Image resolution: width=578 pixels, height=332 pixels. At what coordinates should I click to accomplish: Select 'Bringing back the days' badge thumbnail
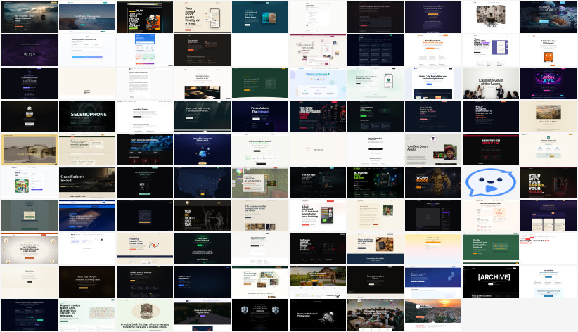145,314
